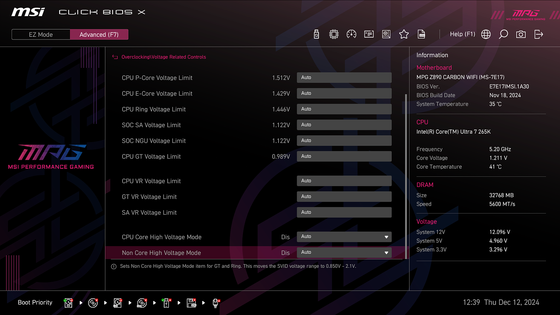
Task: Click the 1.429V E-Core value
Action: [281, 93]
